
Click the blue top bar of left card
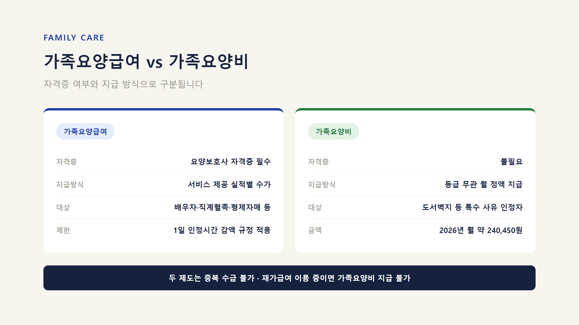tap(164, 109)
